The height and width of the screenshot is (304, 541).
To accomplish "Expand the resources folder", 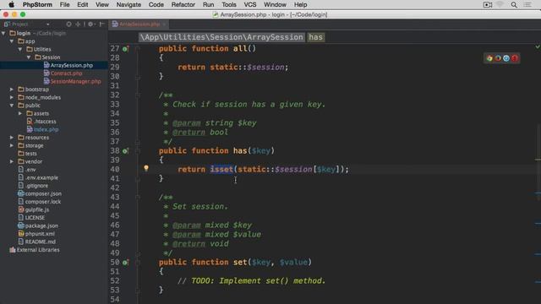I will pyautogui.click(x=12, y=138).
